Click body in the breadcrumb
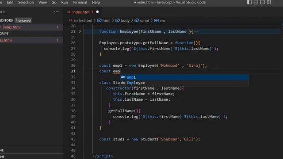 click(x=125, y=21)
